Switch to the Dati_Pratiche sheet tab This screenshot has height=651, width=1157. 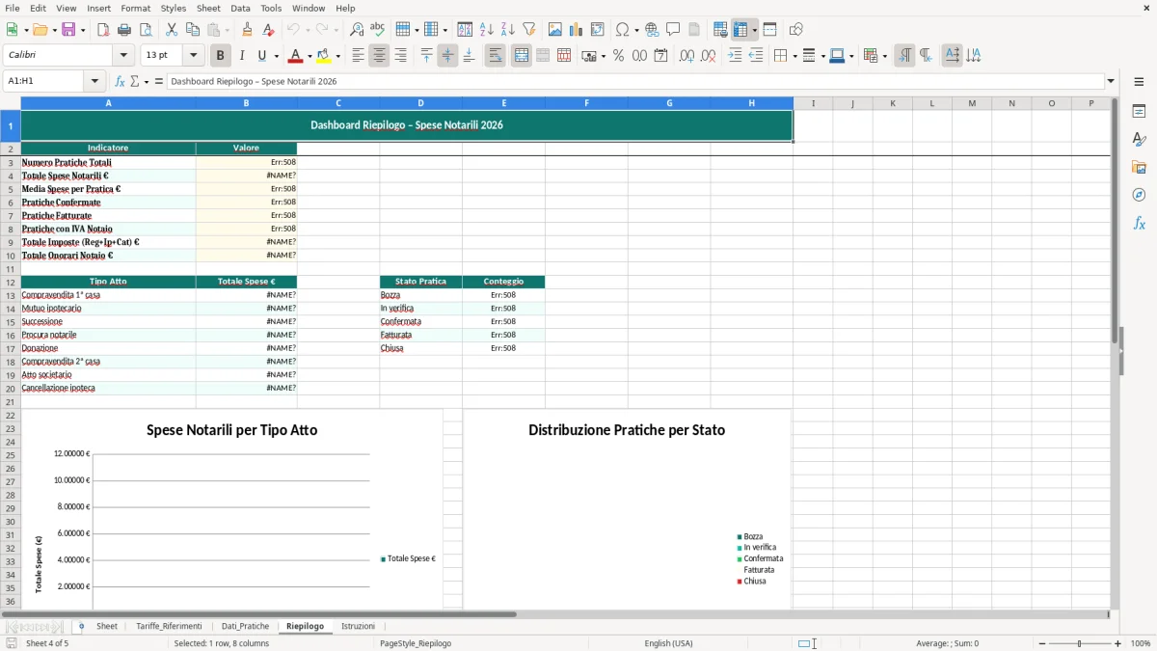[x=245, y=626]
